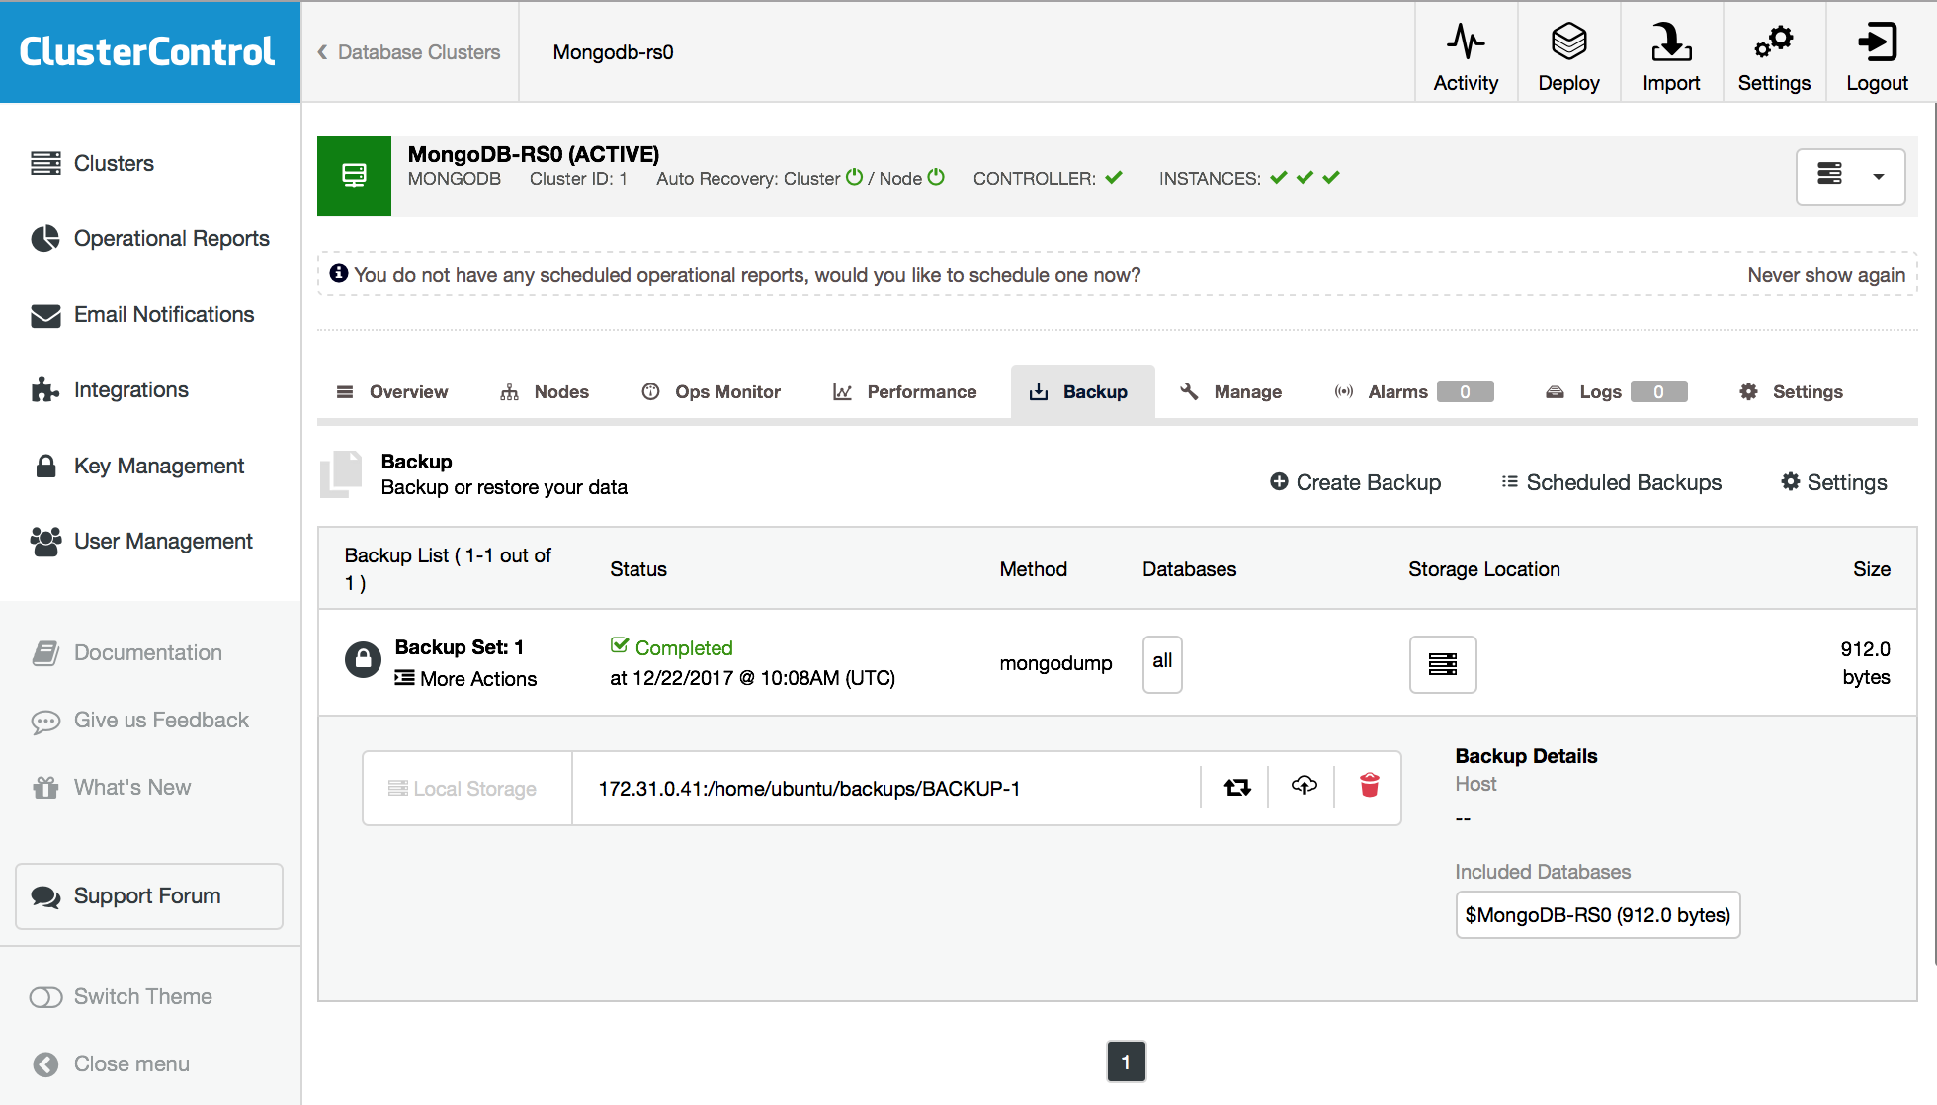Select the Backup tab
The height and width of the screenshot is (1105, 1937).
1082,392
